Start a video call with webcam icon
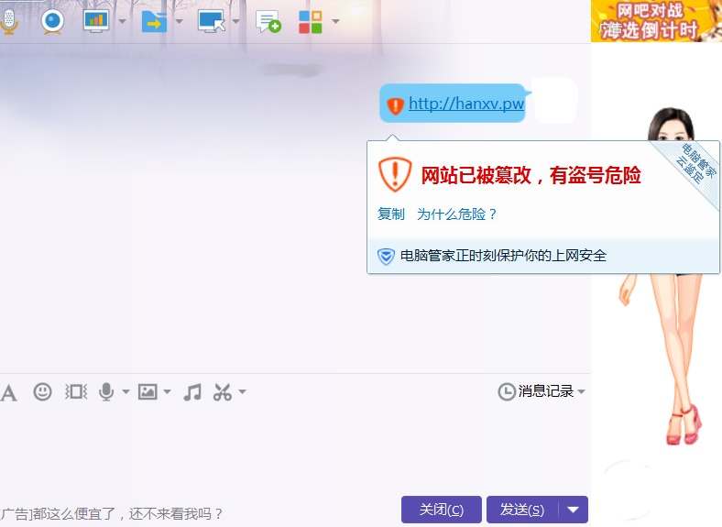Screen dimensions: 722x527 pos(53,21)
